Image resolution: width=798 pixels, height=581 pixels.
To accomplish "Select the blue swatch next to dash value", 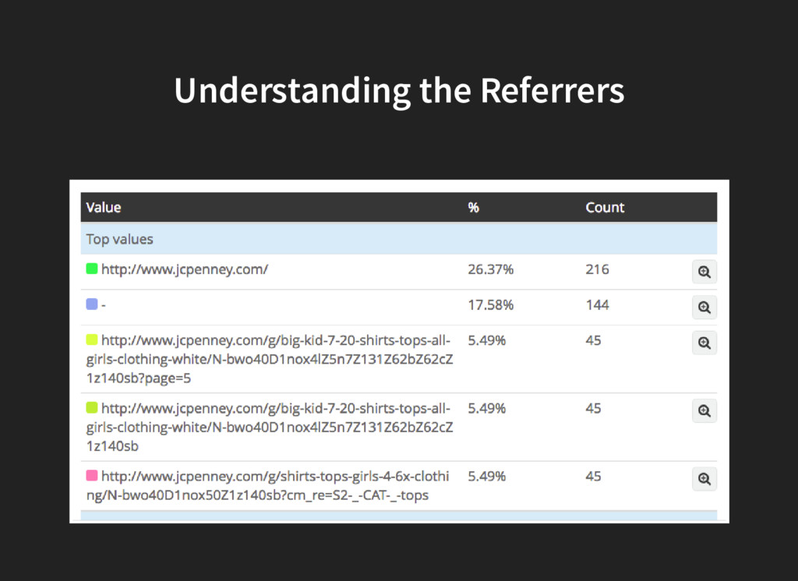I will (92, 305).
